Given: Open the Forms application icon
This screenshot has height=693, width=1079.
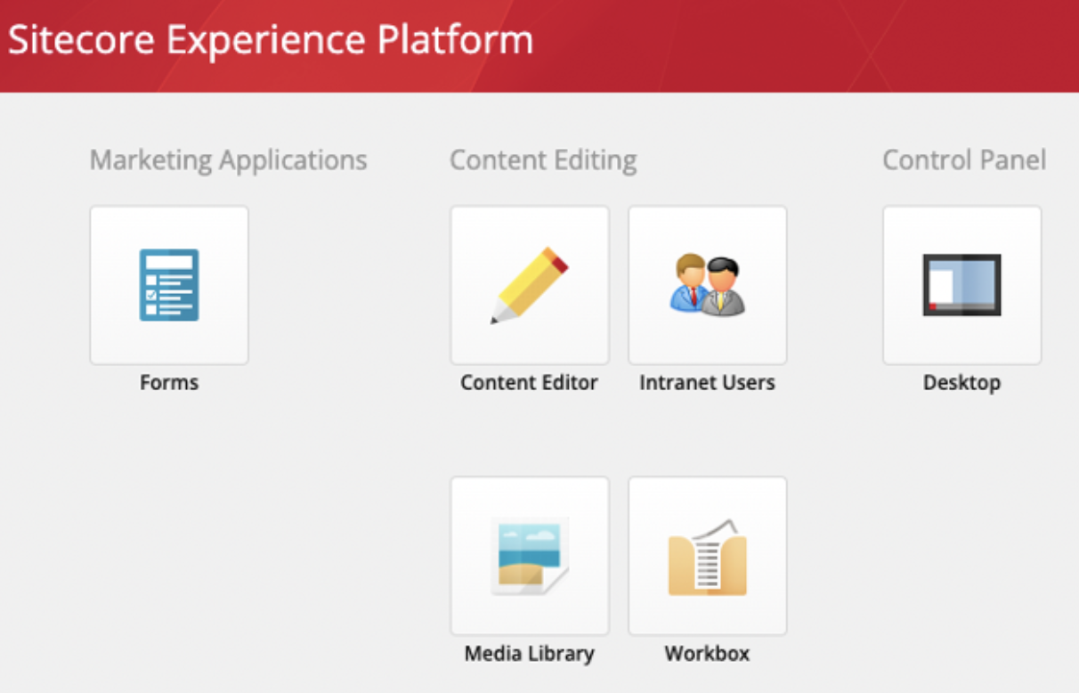Looking at the screenshot, I should 169,283.
